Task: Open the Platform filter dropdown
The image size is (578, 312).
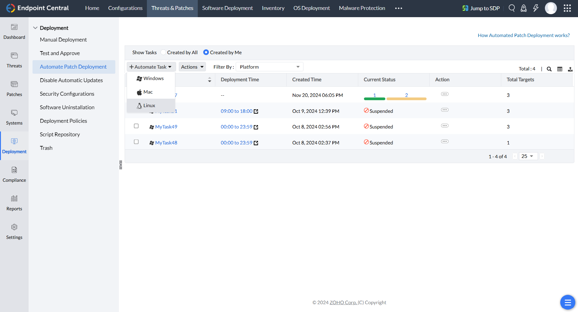Action: tap(269, 67)
